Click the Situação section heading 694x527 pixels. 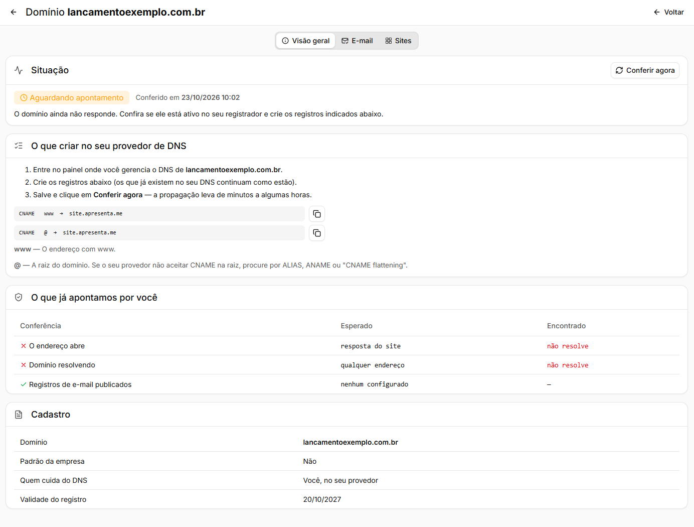[x=50, y=70]
